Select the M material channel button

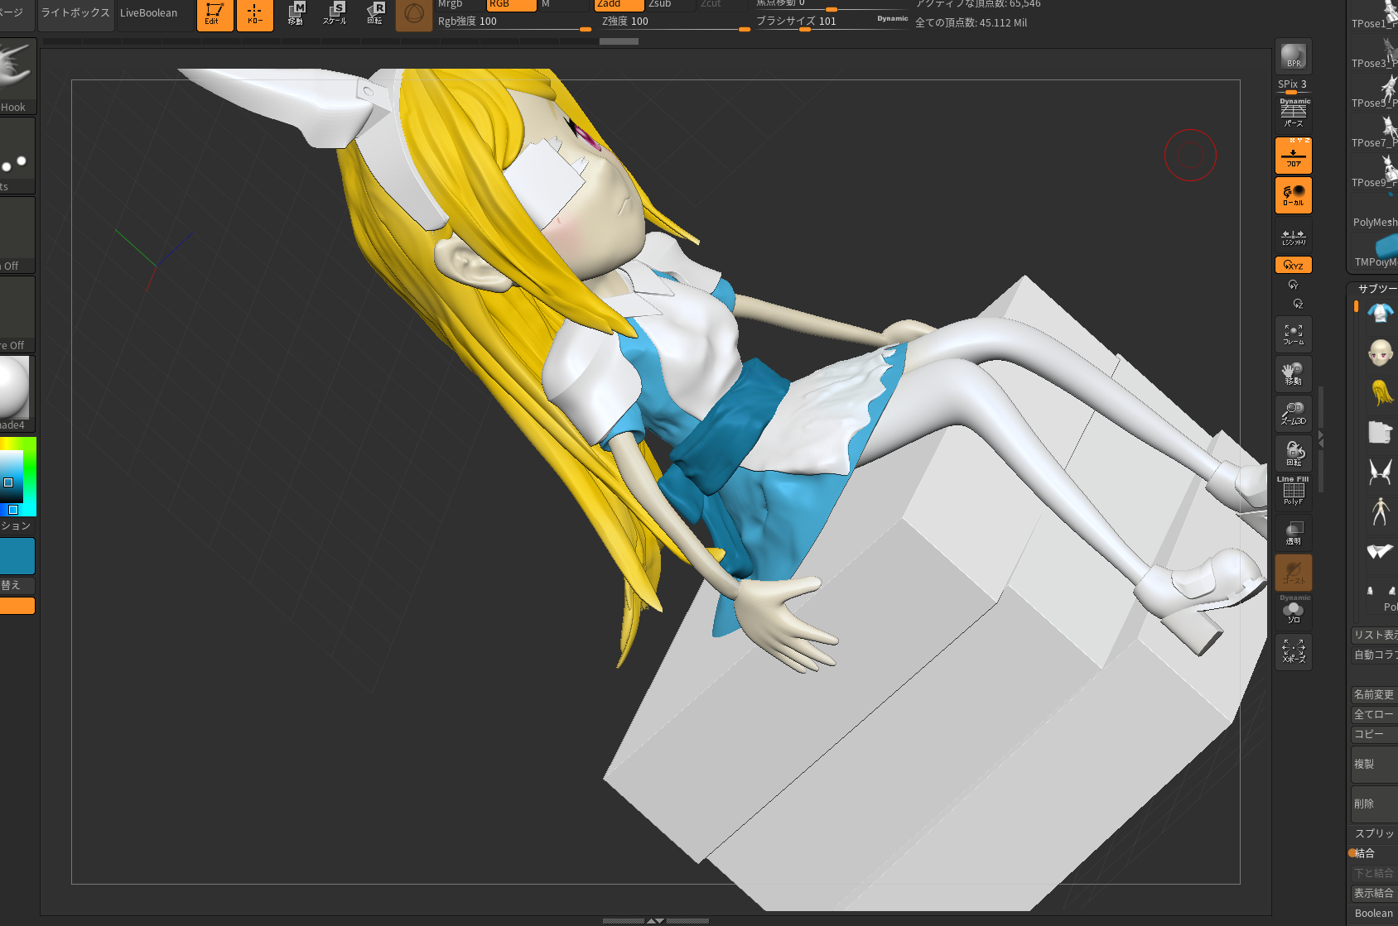(563, 4)
